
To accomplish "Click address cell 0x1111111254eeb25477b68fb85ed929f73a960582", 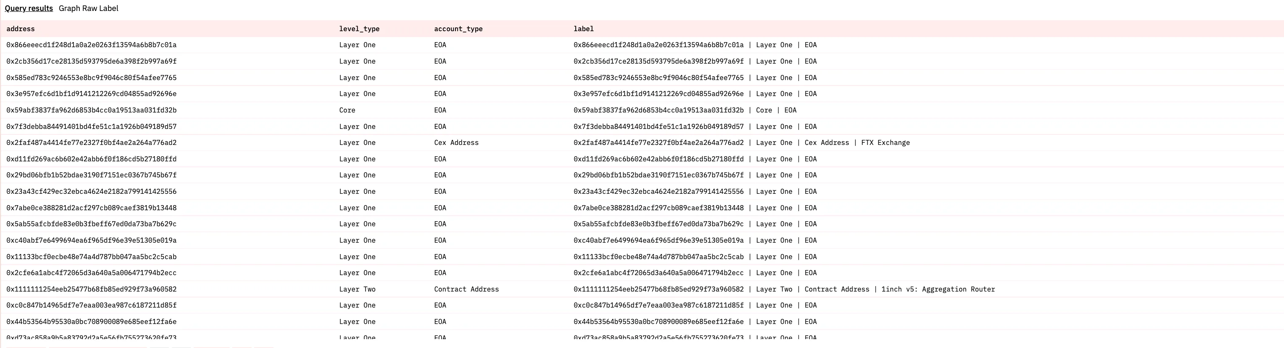I will (x=91, y=289).
